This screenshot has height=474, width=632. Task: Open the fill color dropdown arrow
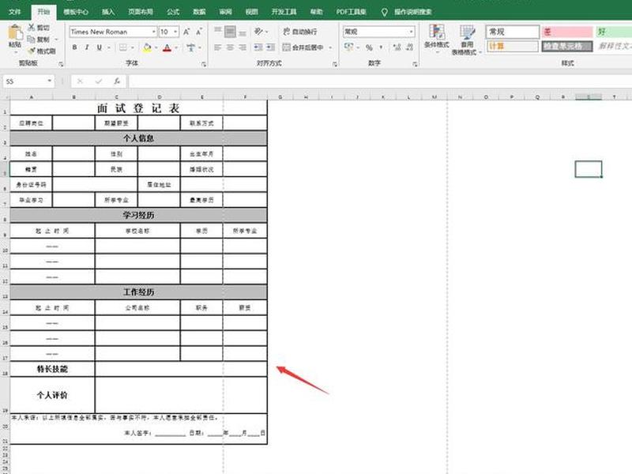pos(156,47)
